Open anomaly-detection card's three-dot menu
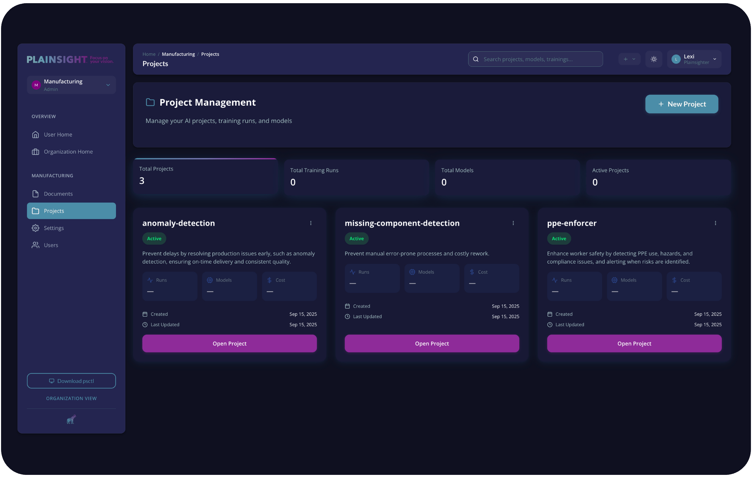 tap(311, 223)
